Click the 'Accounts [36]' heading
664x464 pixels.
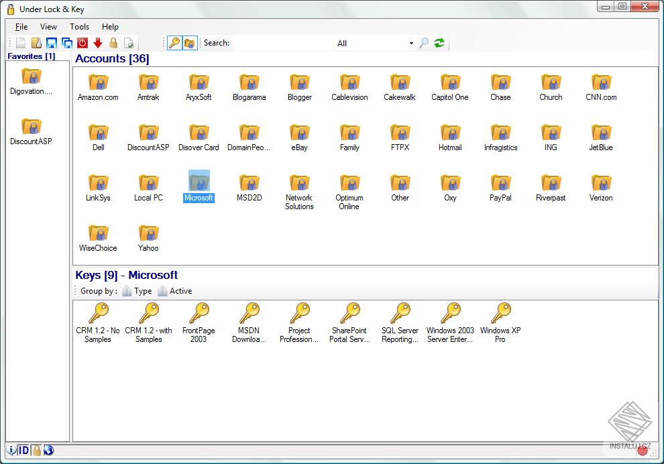112,58
